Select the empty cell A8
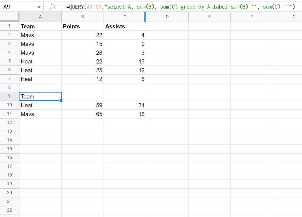 click(40, 88)
